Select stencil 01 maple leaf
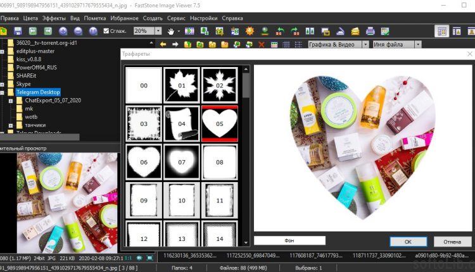This screenshot has width=475, height=272. click(x=182, y=85)
